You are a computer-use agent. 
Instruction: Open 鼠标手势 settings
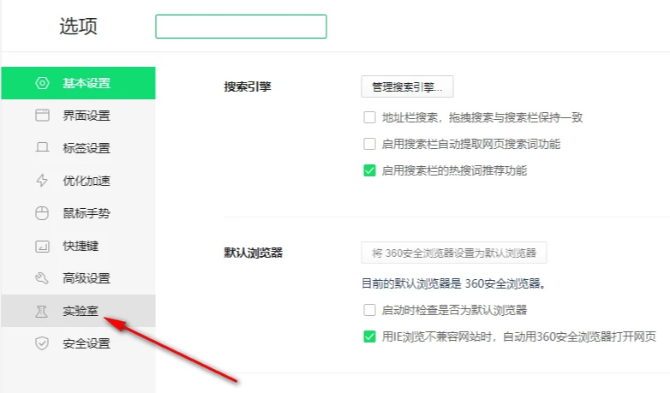78,212
